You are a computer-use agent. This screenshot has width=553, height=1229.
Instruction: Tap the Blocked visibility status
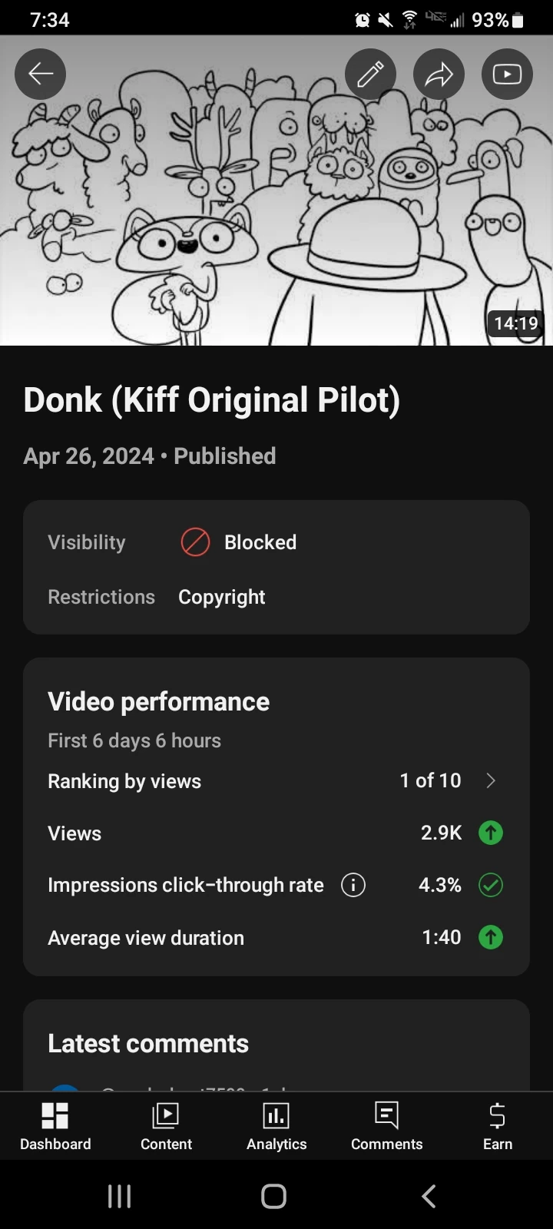click(x=260, y=542)
